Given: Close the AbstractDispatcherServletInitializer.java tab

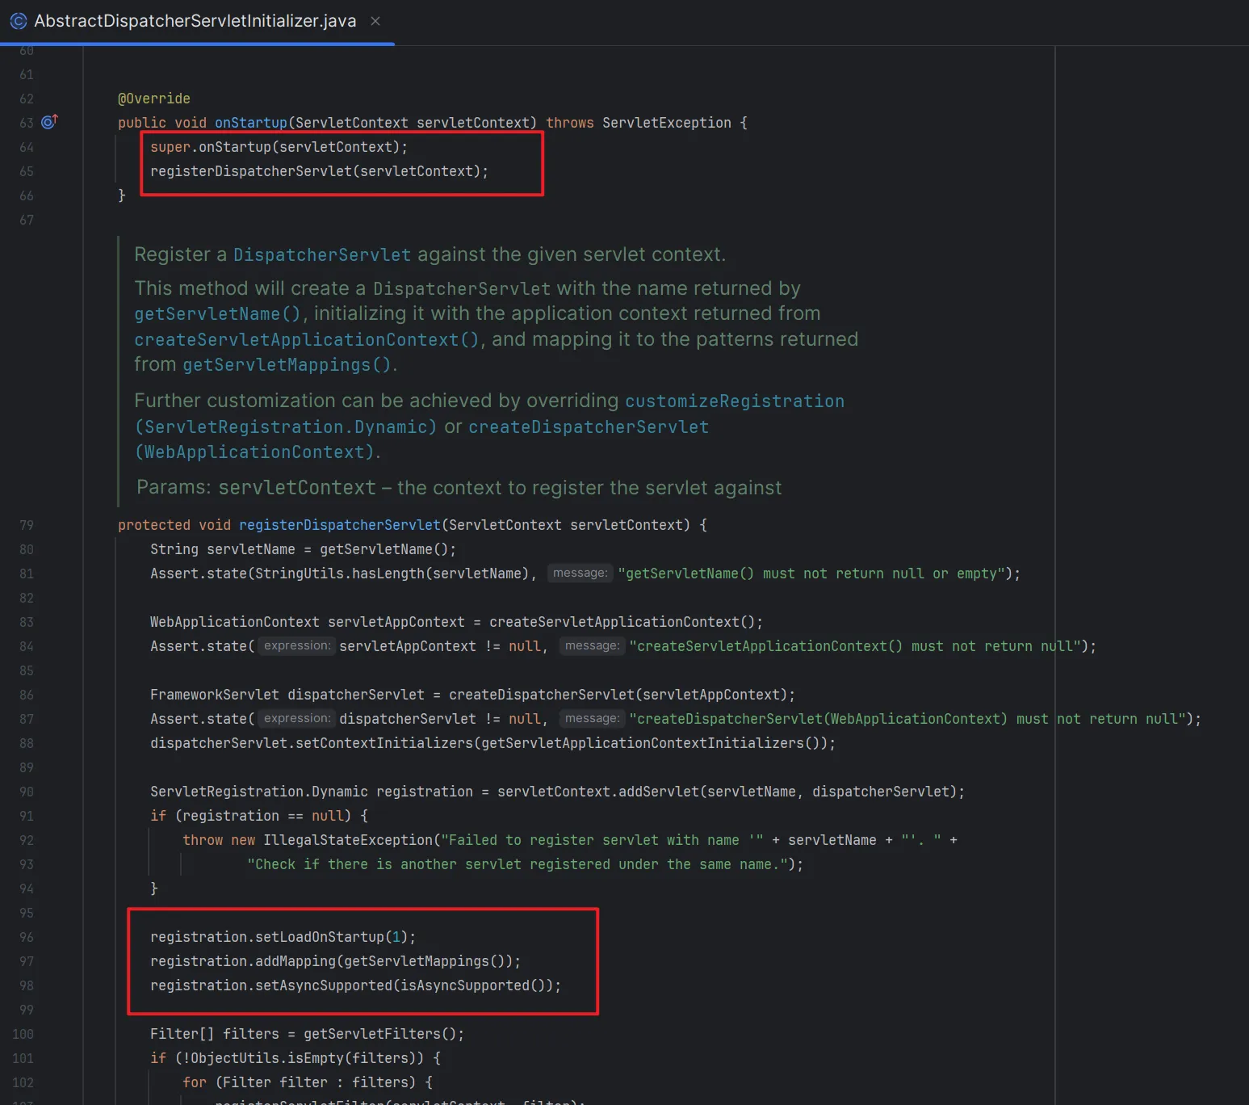Looking at the screenshot, I should tap(375, 21).
